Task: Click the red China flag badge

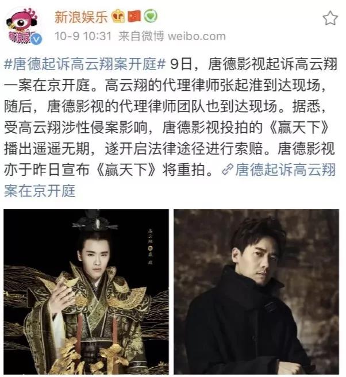Action: click(134, 16)
